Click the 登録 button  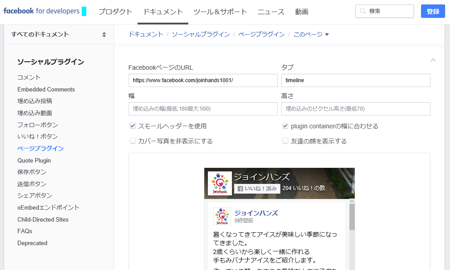point(433,11)
